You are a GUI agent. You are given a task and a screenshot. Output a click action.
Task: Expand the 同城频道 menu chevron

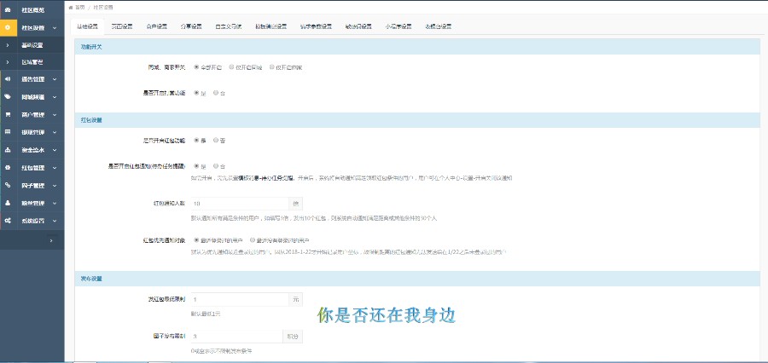tap(55, 97)
